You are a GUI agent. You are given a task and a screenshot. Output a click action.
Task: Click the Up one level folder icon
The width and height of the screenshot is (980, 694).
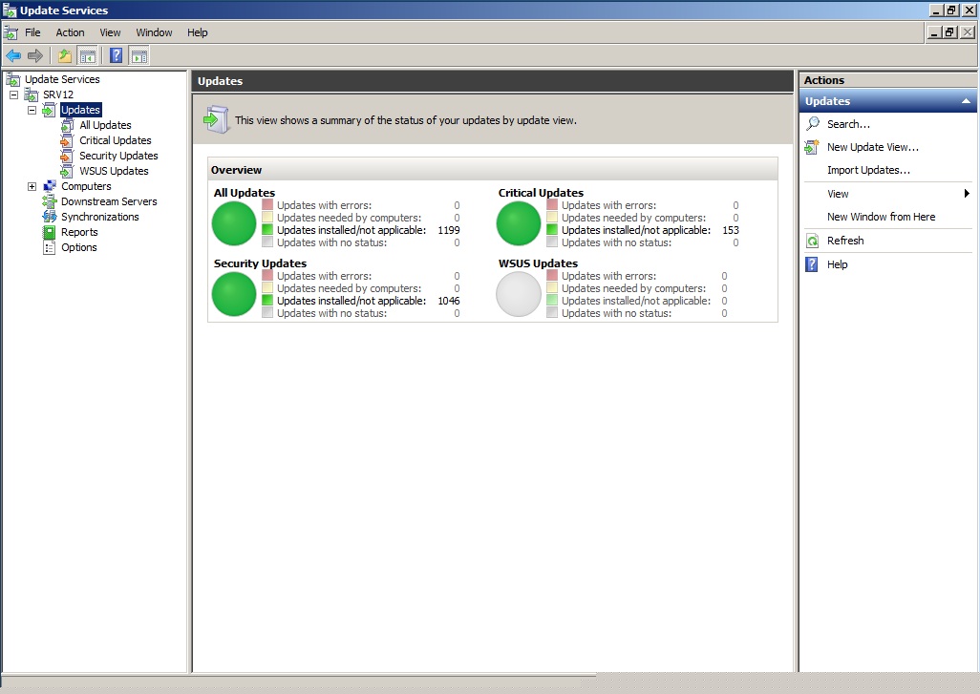(65, 56)
